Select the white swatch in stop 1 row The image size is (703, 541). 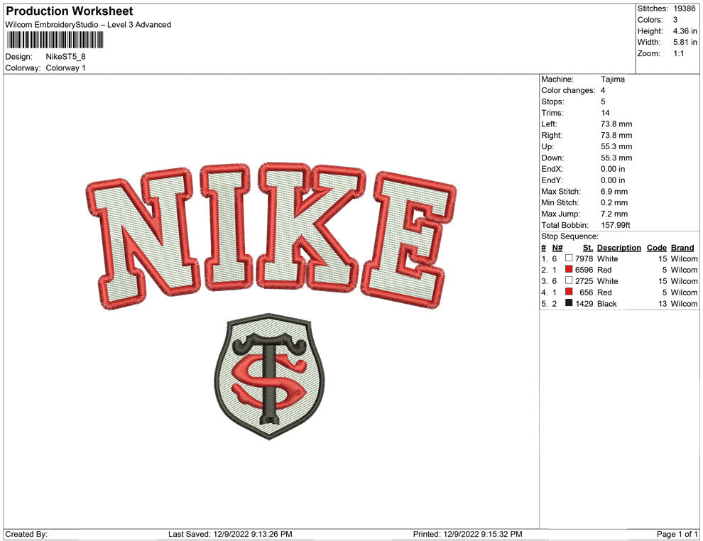click(569, 258)
